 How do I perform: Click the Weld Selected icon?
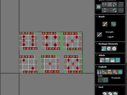coord(106,80)
